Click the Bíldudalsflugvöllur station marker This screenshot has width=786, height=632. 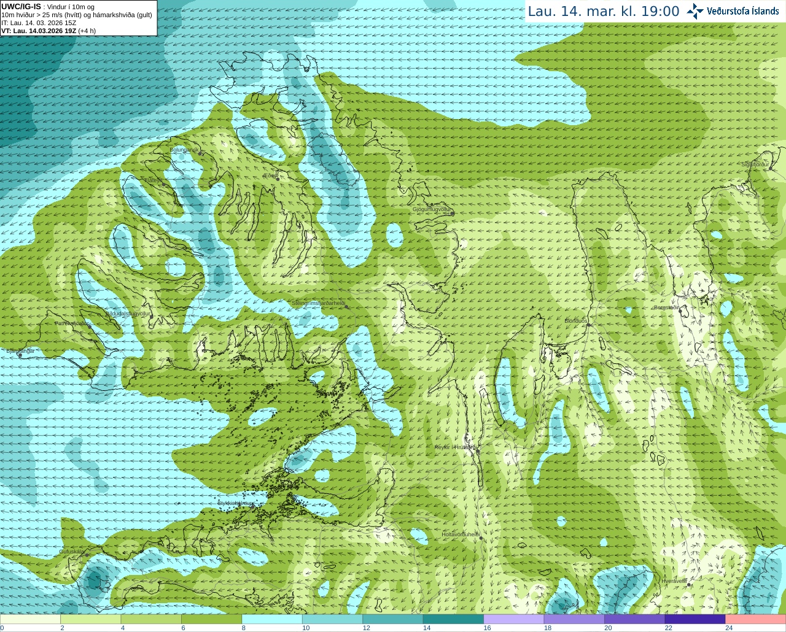pos(153,317)
